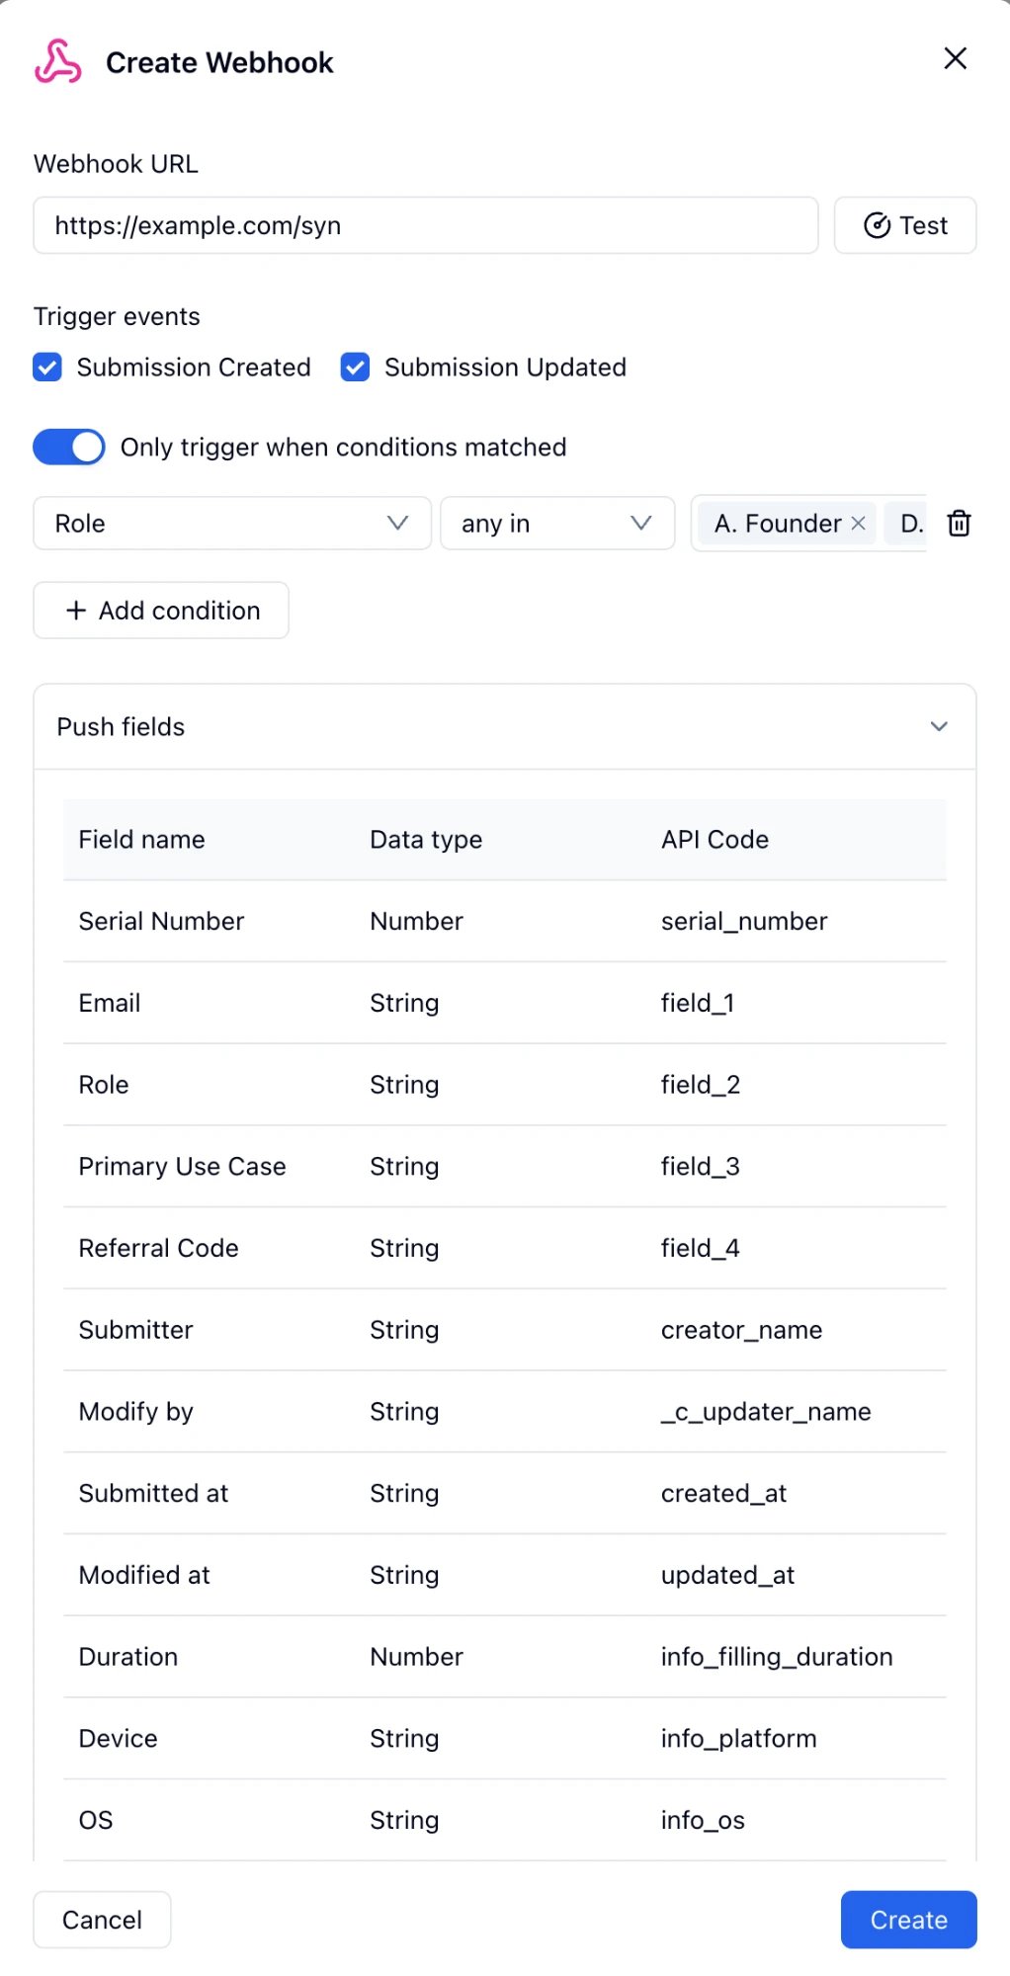Click field_3 API code

pyautogui.click(x=701, y=1167)
